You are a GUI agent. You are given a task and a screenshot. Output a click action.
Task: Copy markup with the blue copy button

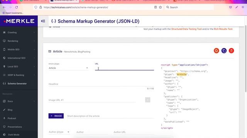(x=224, y=51)
